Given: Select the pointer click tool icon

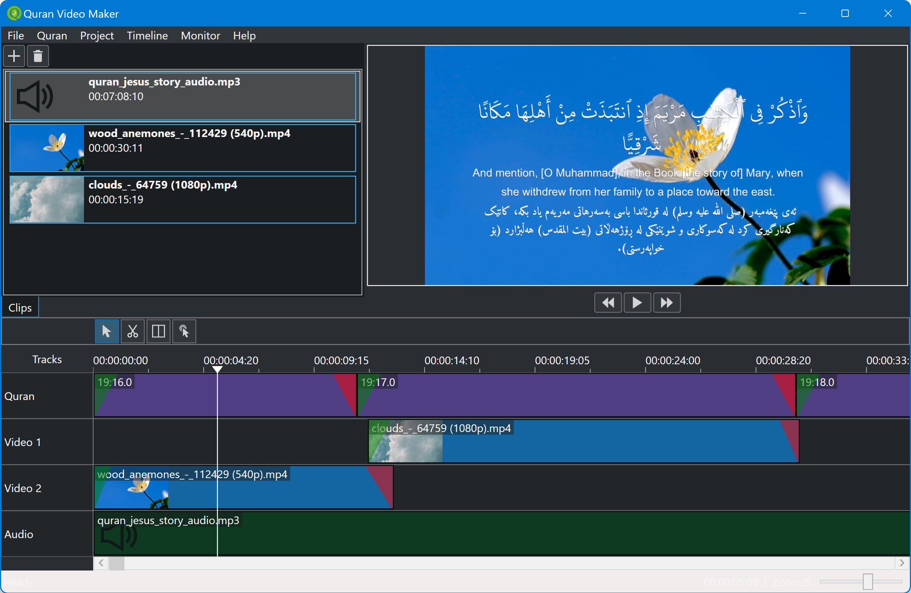Looking at the screenshot, I should pos(184,331).
